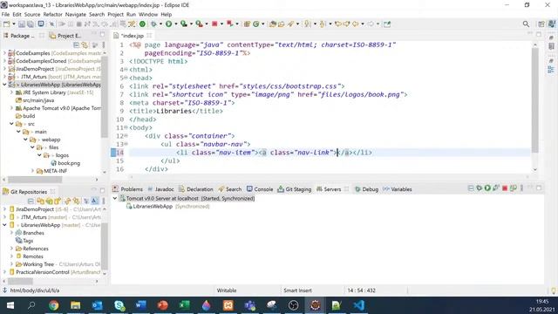Expand the JRE System Library node
Image resolution: width=558 pixels, height=314 pixels.
[x=11, y=92]
